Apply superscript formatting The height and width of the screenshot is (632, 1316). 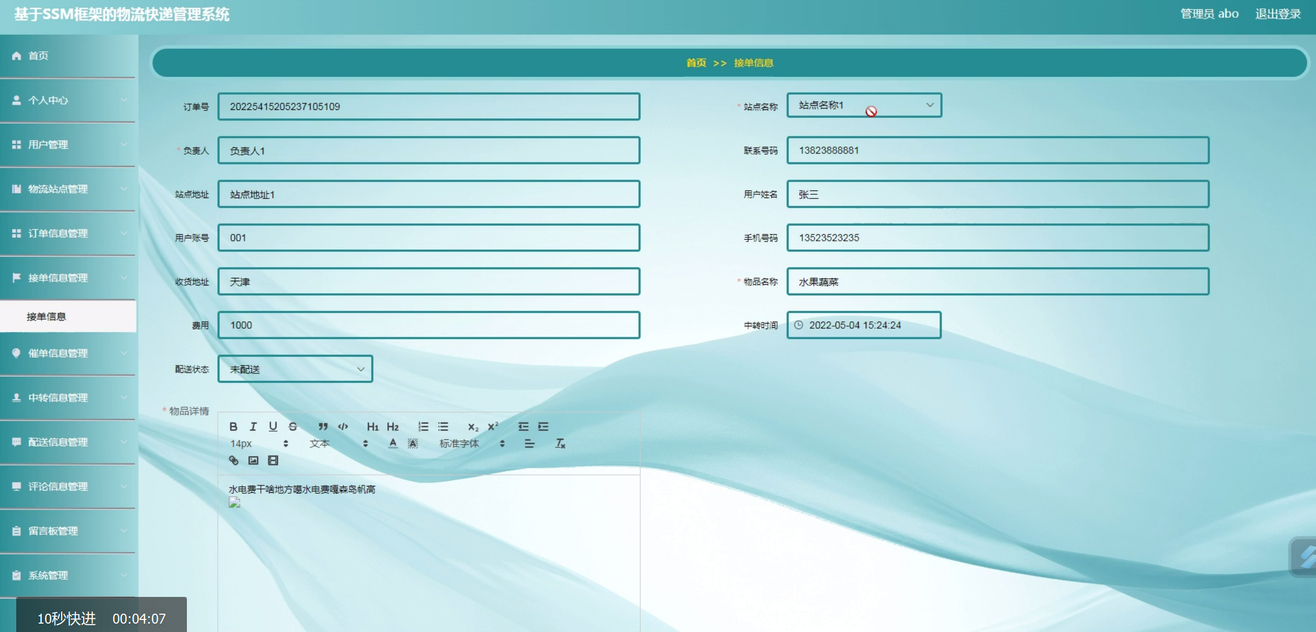coord(493,427)
